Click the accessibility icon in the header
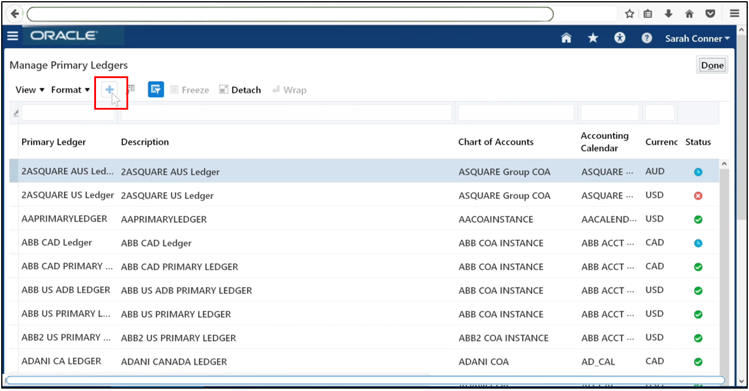The image size is (749, 391). pyautogui.click(x=620, y=38)
